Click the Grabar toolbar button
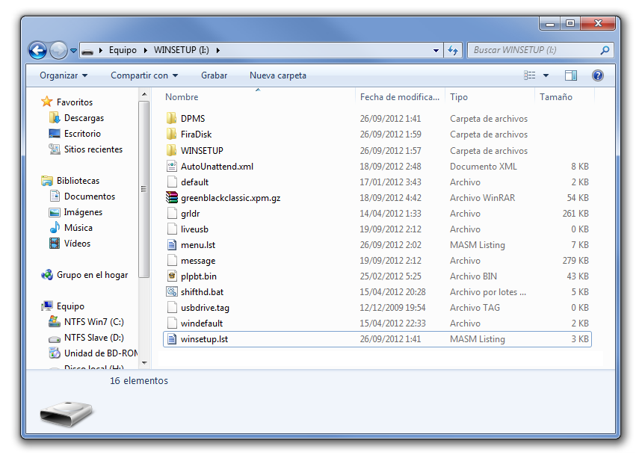The image size is (642, 455). pyautogui.click(x=214, y=75)
